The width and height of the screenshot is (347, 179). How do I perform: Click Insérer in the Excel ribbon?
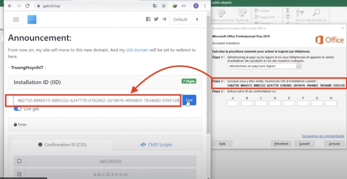pos(262,10)
